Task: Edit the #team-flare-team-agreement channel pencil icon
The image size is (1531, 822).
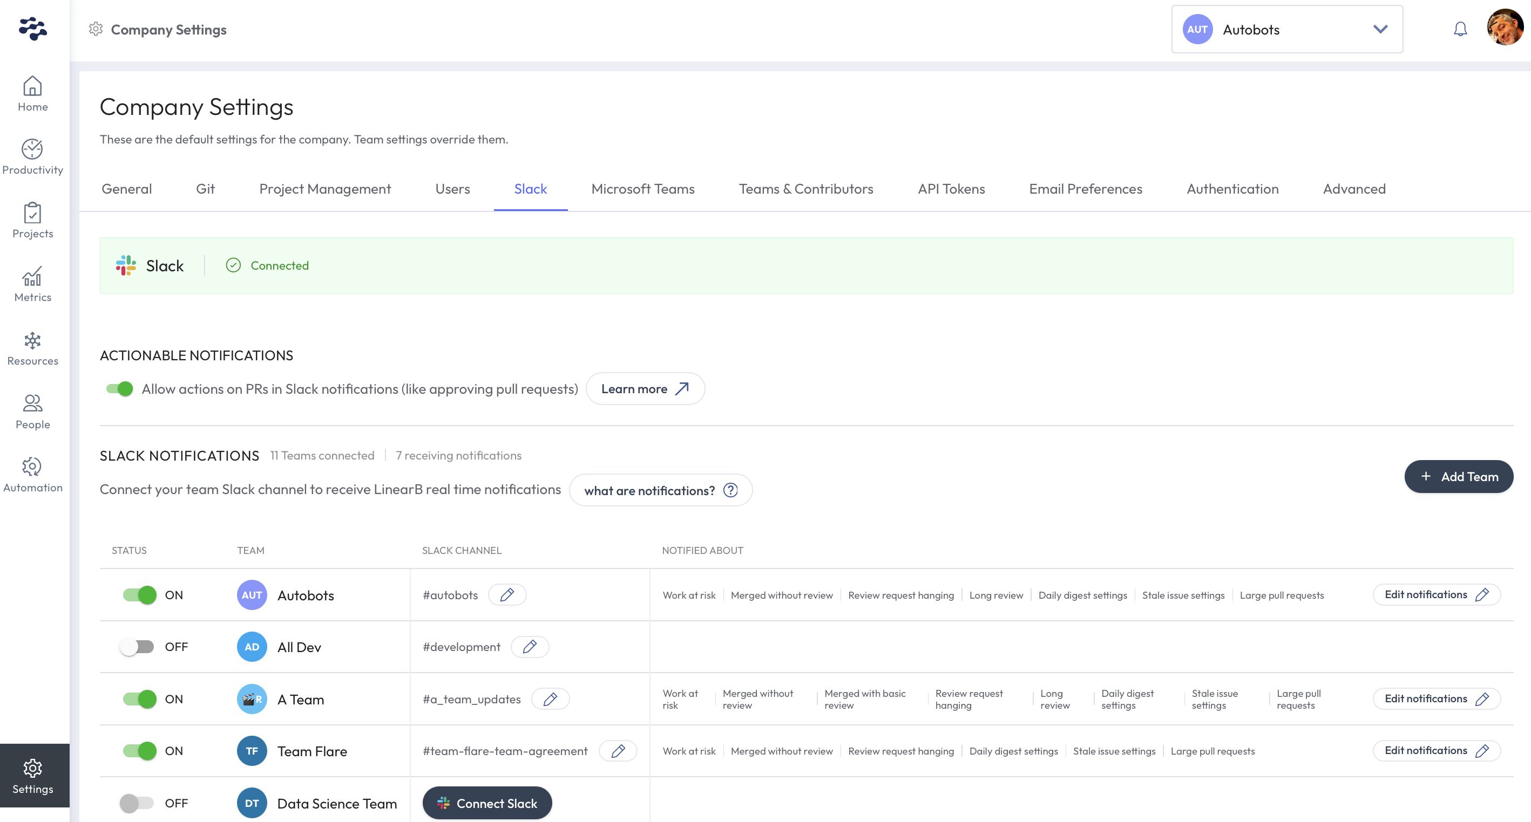Action: click(x=618, y=751)
